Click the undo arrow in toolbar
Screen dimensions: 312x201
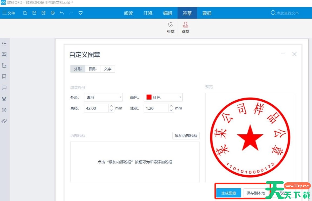click(62, 13)
